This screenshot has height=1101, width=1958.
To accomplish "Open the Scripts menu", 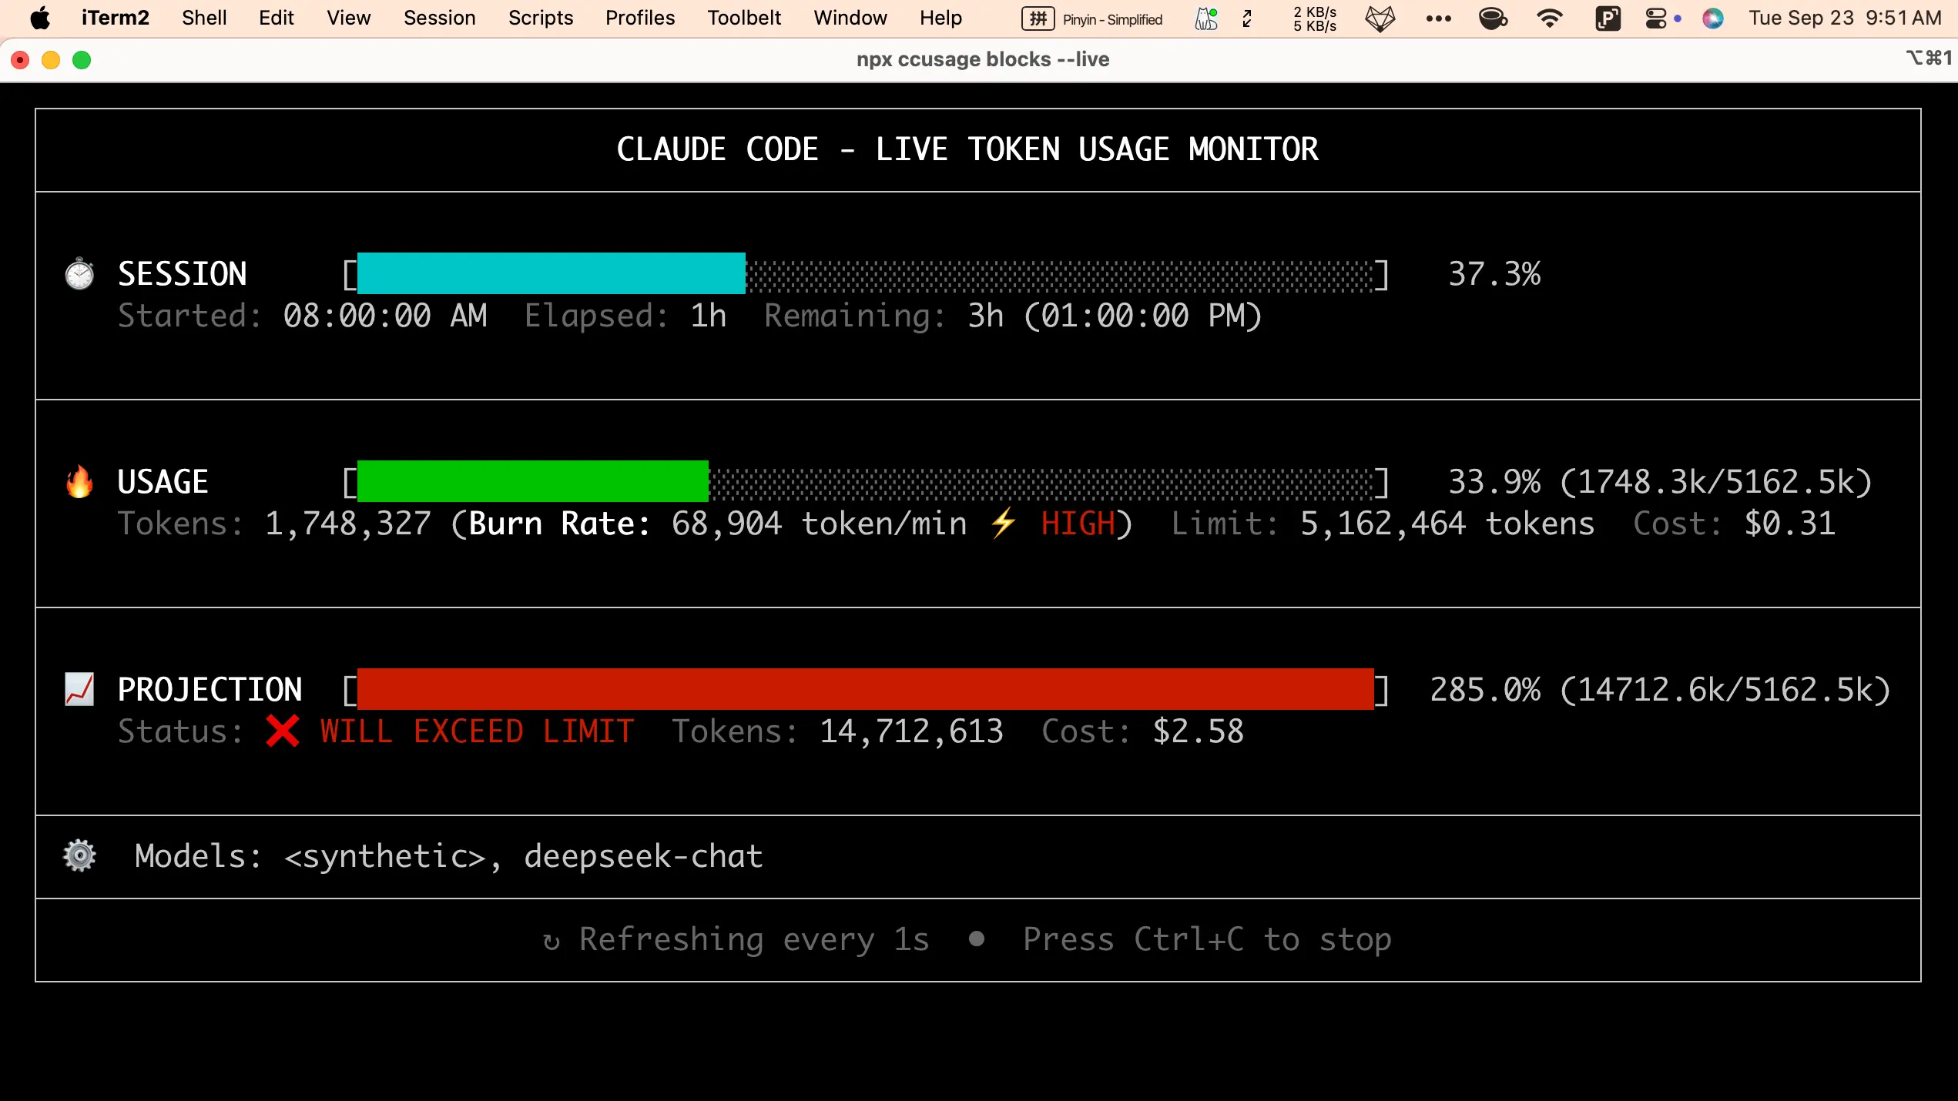I will (x=540, y=18).
